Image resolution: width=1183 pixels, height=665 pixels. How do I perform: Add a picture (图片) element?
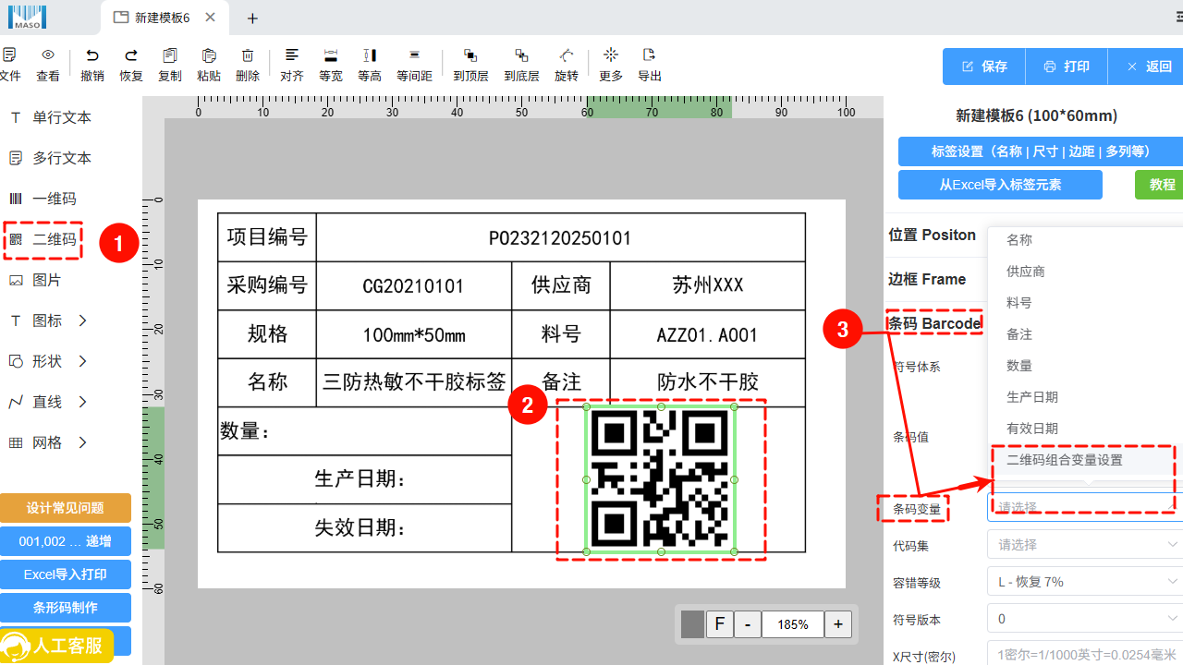[x=36, y=281]
